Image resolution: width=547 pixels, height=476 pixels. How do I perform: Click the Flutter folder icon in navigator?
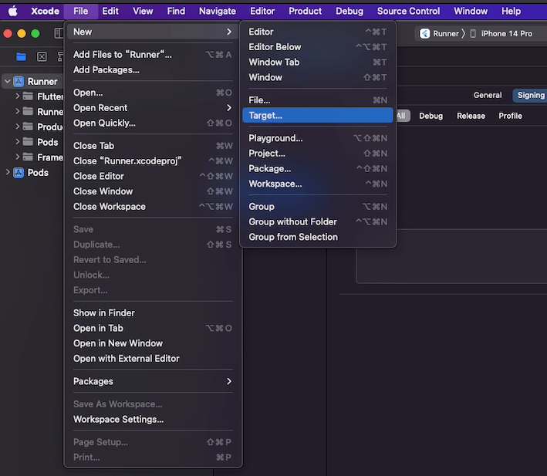pyautogui.click(x=28, y=96)
